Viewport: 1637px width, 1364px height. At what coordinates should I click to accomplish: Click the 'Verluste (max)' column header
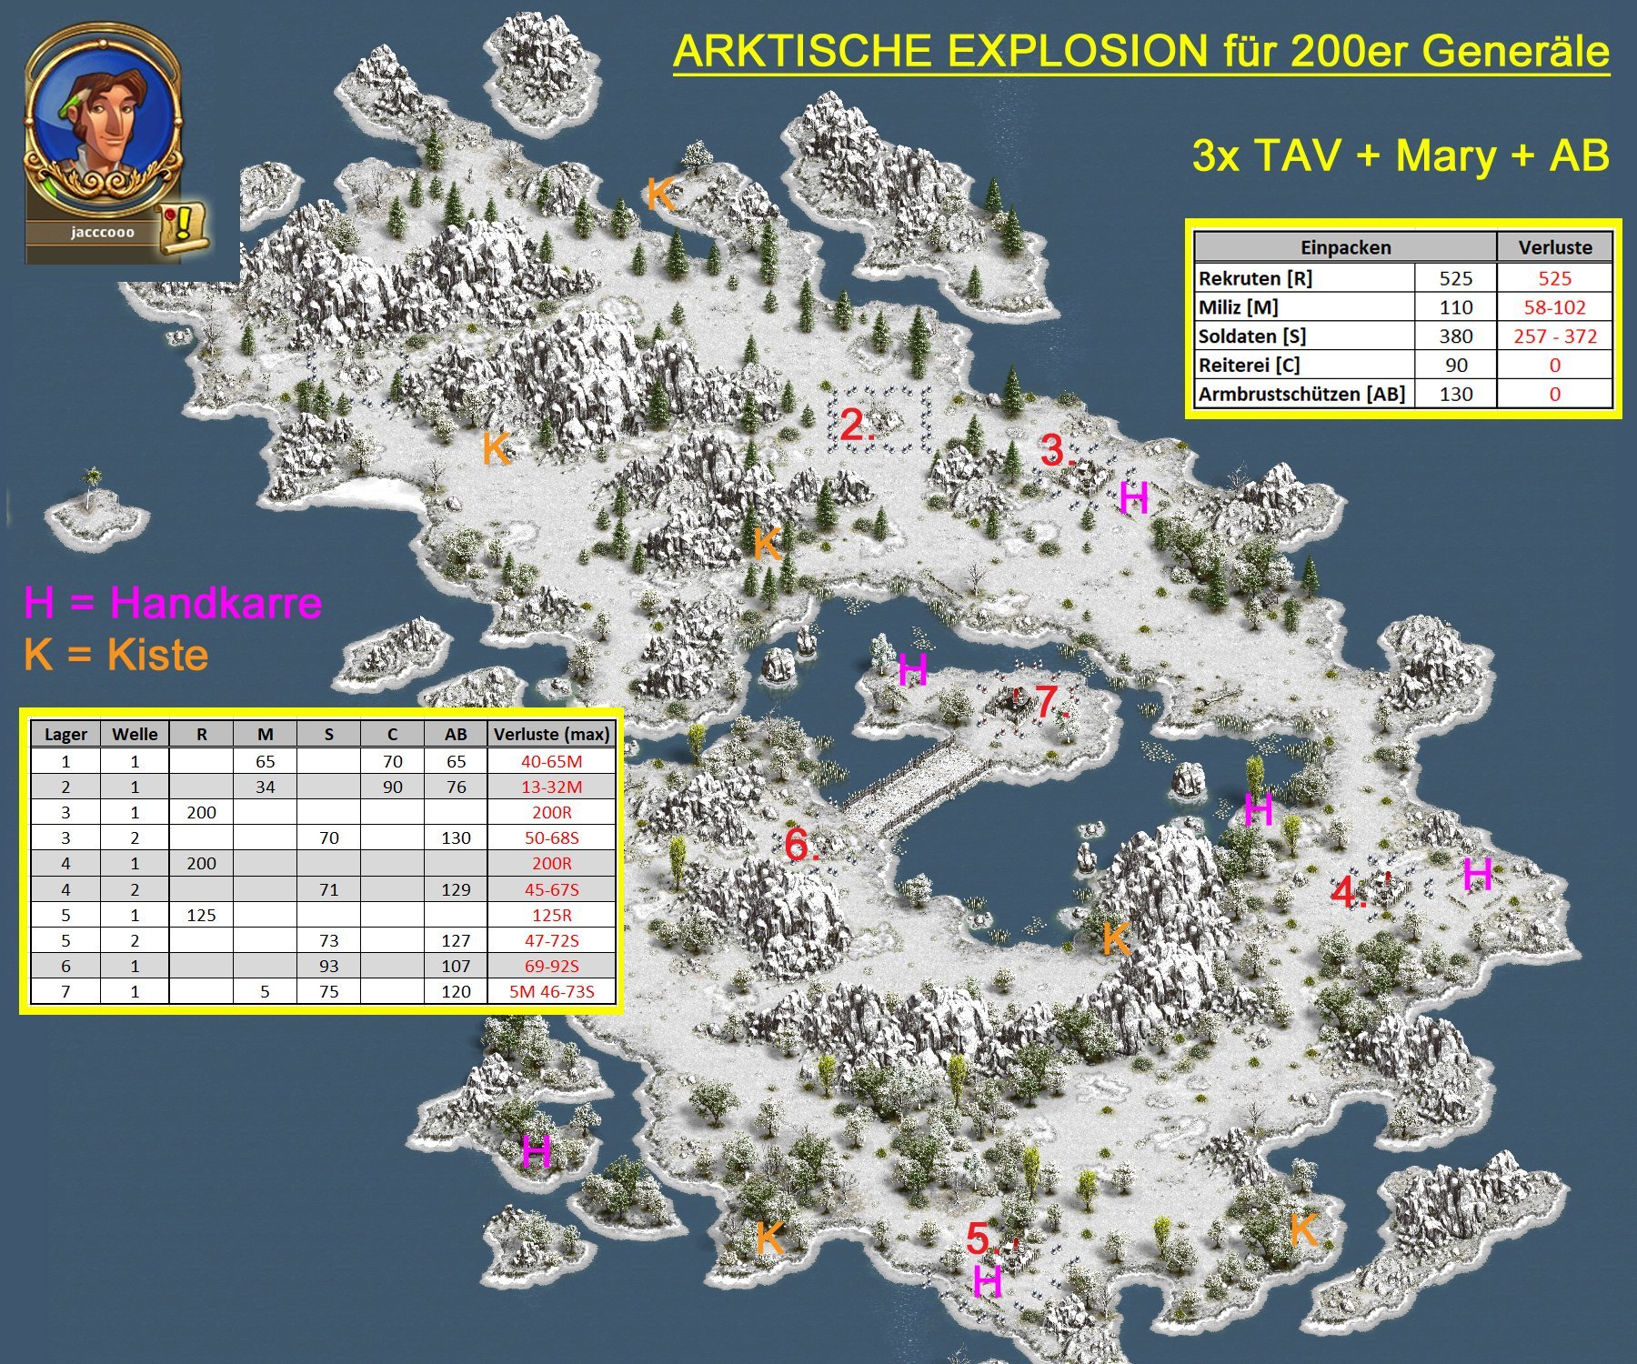(551, 734)
